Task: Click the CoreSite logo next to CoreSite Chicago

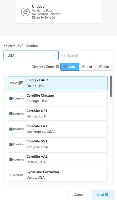Action: click(x=16, y=98)
